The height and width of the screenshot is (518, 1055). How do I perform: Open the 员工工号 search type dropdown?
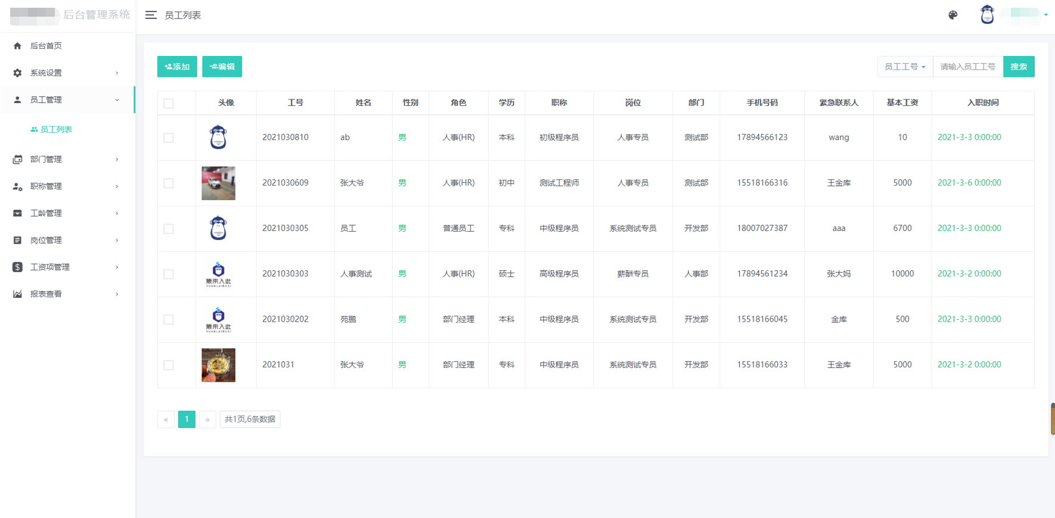click(905, 67)
